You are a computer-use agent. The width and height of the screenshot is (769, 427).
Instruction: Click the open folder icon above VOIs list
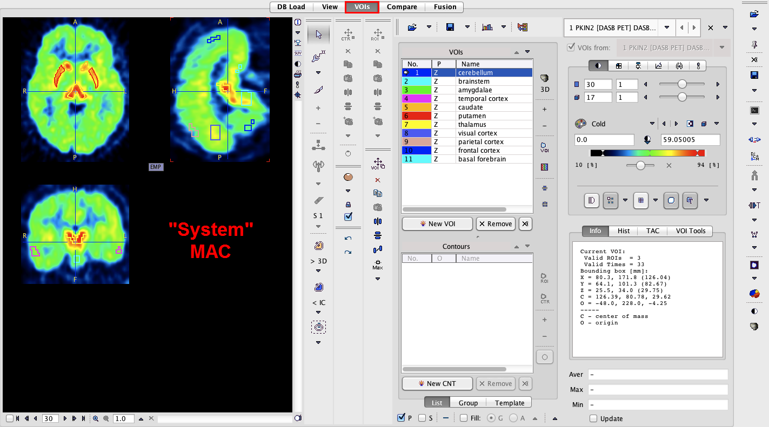coord(412,27)
